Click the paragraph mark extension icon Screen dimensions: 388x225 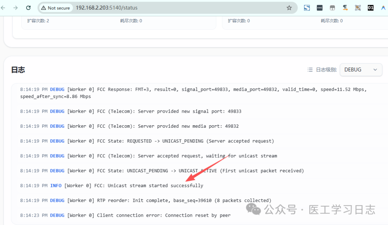tap(345, 8)
